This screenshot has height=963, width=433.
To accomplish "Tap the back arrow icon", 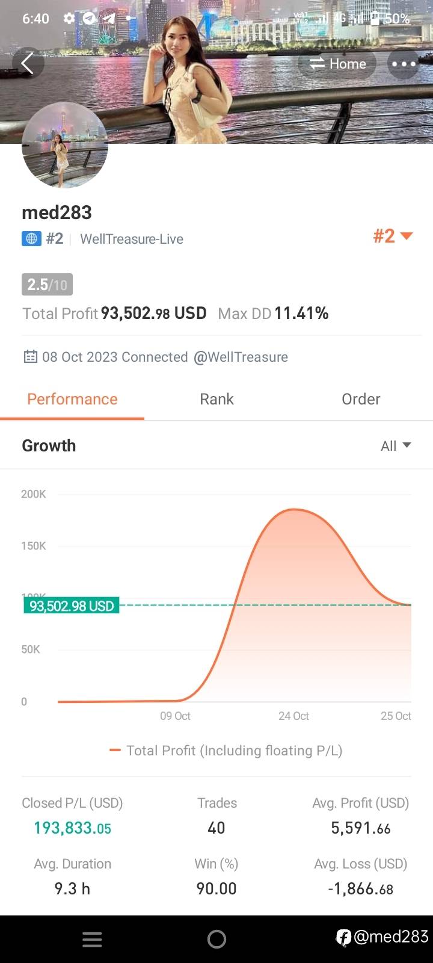I will point(27,63).
